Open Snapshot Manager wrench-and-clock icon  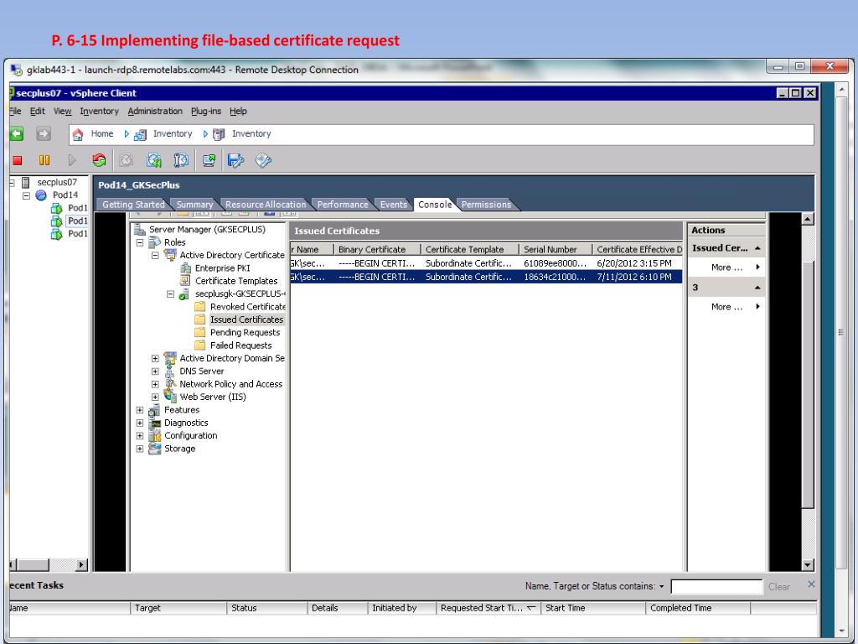click(x=181, y=160)
